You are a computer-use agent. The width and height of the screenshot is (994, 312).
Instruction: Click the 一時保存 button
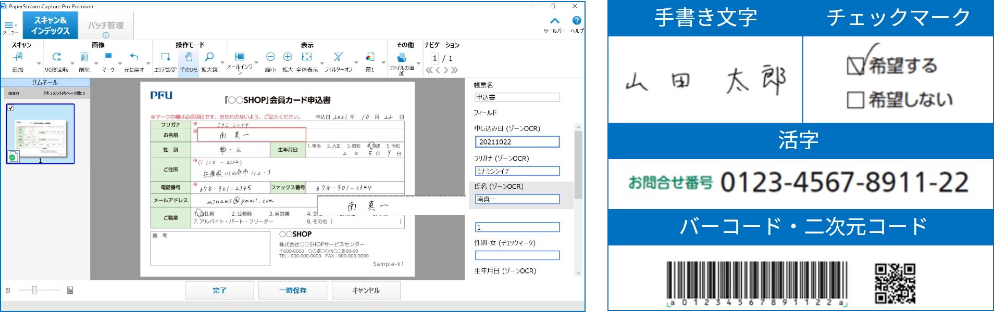coord(293,290)
